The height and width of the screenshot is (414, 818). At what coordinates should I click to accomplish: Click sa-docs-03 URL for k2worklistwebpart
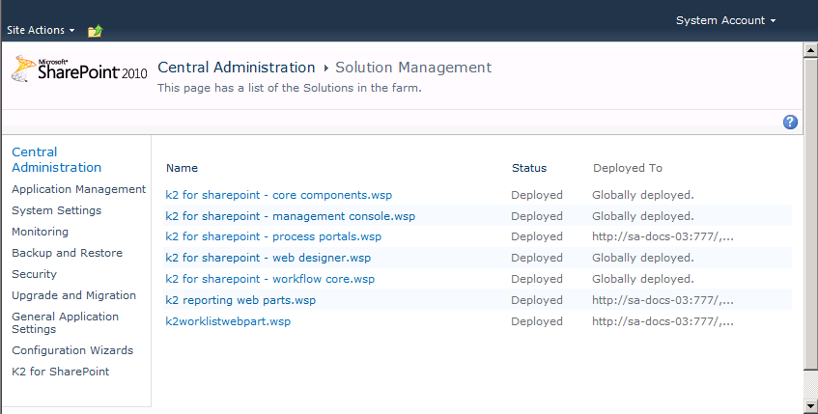pyautogui.click(x=663, y=321)
